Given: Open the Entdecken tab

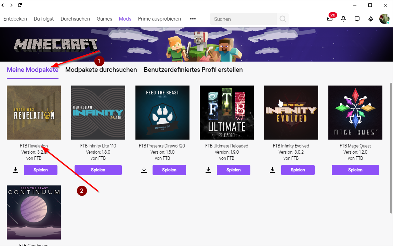Looking at the screenshot, I should coord(15,19).
